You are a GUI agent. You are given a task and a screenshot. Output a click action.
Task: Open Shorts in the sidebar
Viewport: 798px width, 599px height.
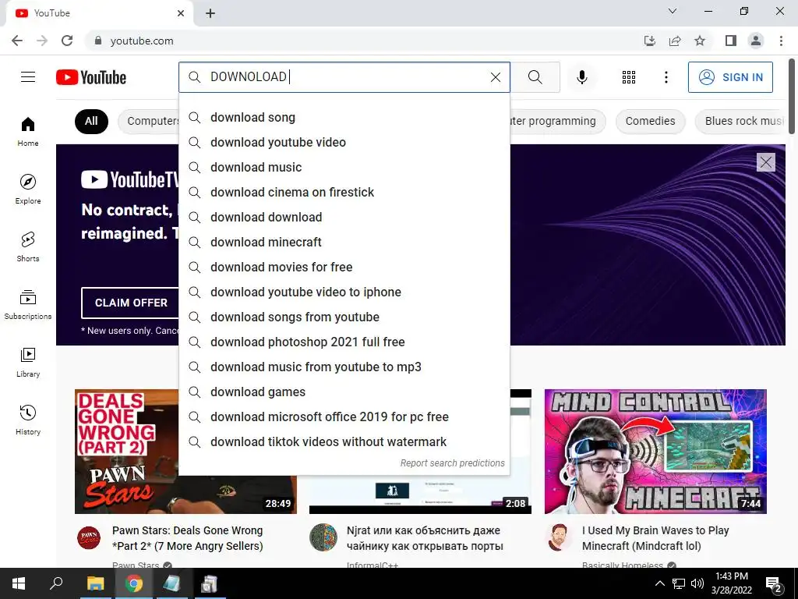(28, 246)
